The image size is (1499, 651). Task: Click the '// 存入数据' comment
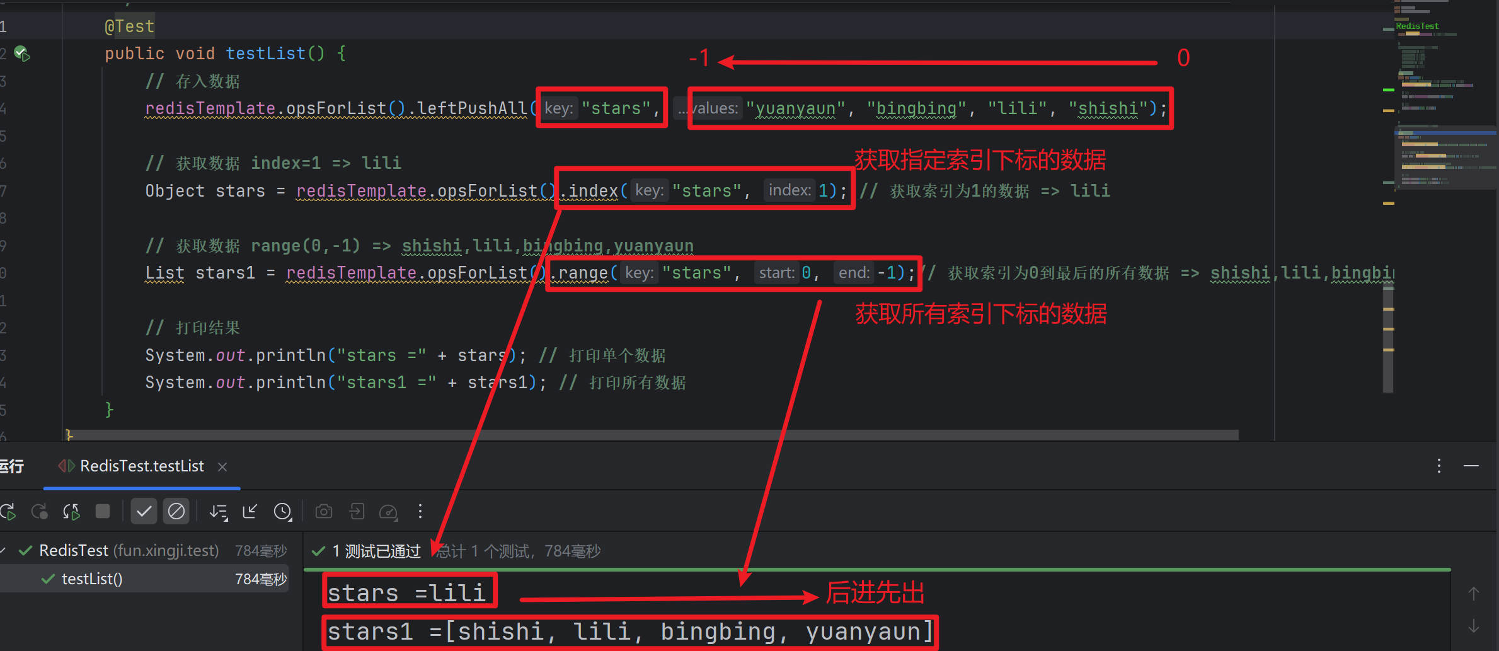pyautogui.click(x=192, y=81)
